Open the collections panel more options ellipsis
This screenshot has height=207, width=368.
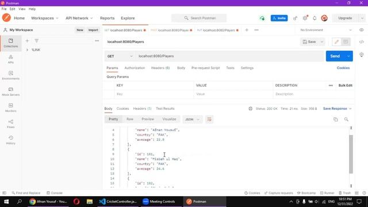tap(97, 41)
